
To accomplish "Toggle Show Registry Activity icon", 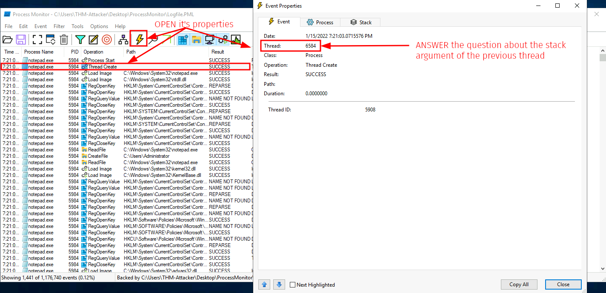I will [x=183, y=40].
